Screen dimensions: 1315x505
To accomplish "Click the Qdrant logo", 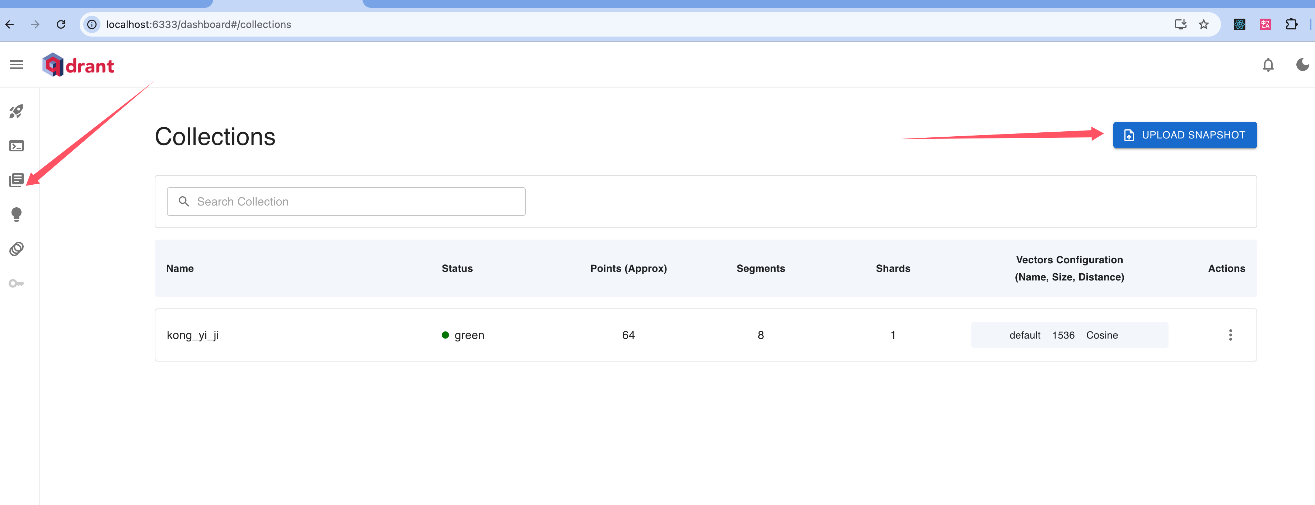I will pyautogui.click(x=78, y=65).
